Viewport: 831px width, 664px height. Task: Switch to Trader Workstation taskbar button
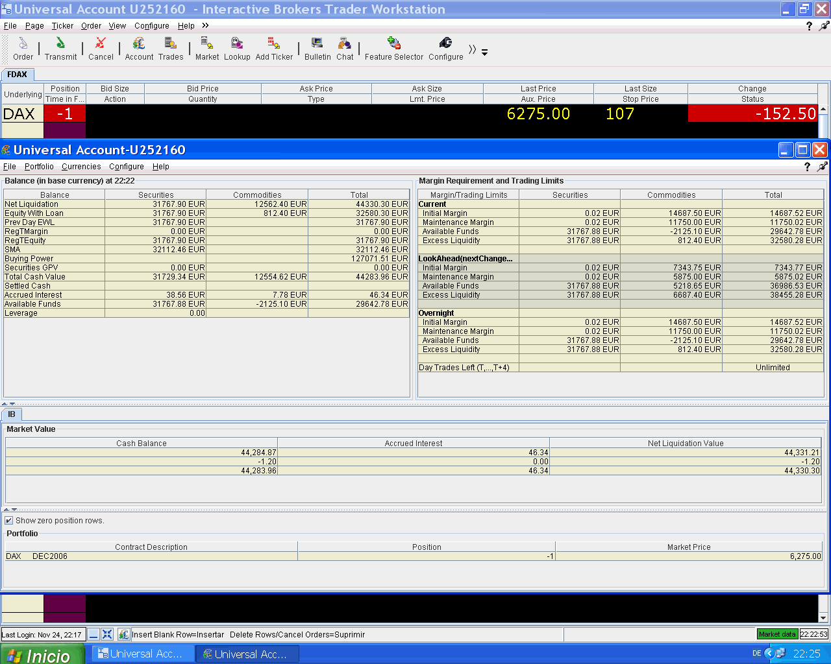click(143, 654)
